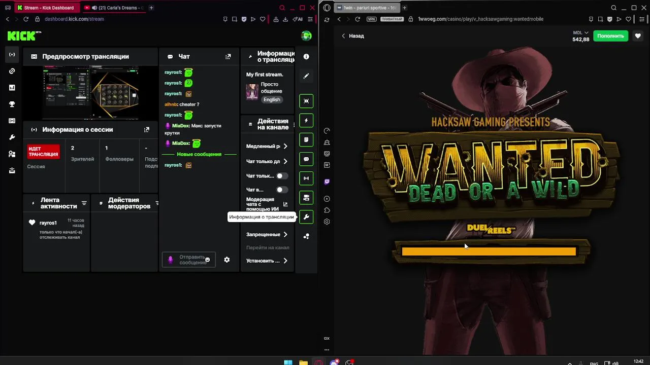Click the 'Пополнить' deposit button

tap(610, 36)
